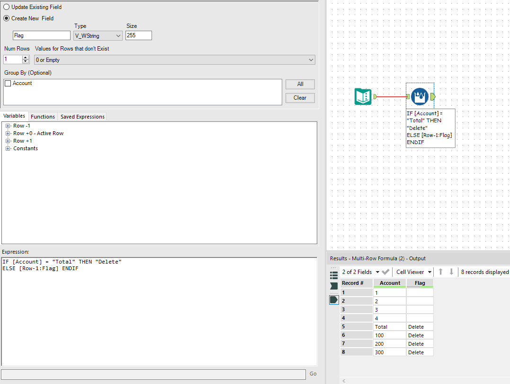
Task: Open the Type dropdown showing V_WString
Action: 98,35
